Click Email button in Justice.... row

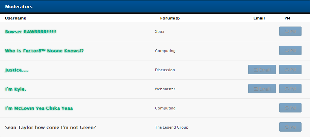click(262, 70)
